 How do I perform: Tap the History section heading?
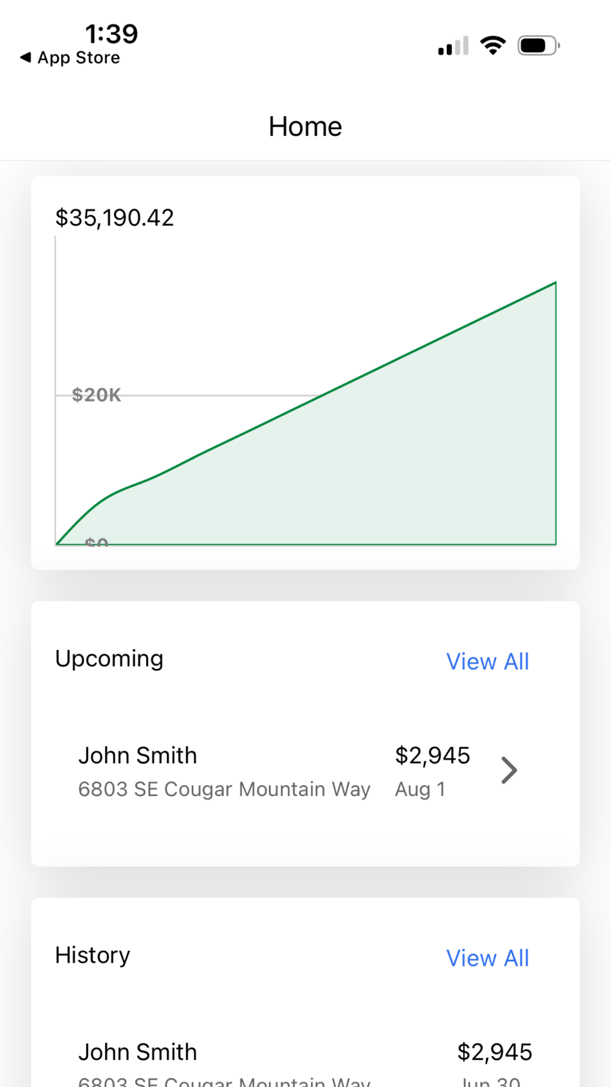pyautogui.click(x=93, y=955)
